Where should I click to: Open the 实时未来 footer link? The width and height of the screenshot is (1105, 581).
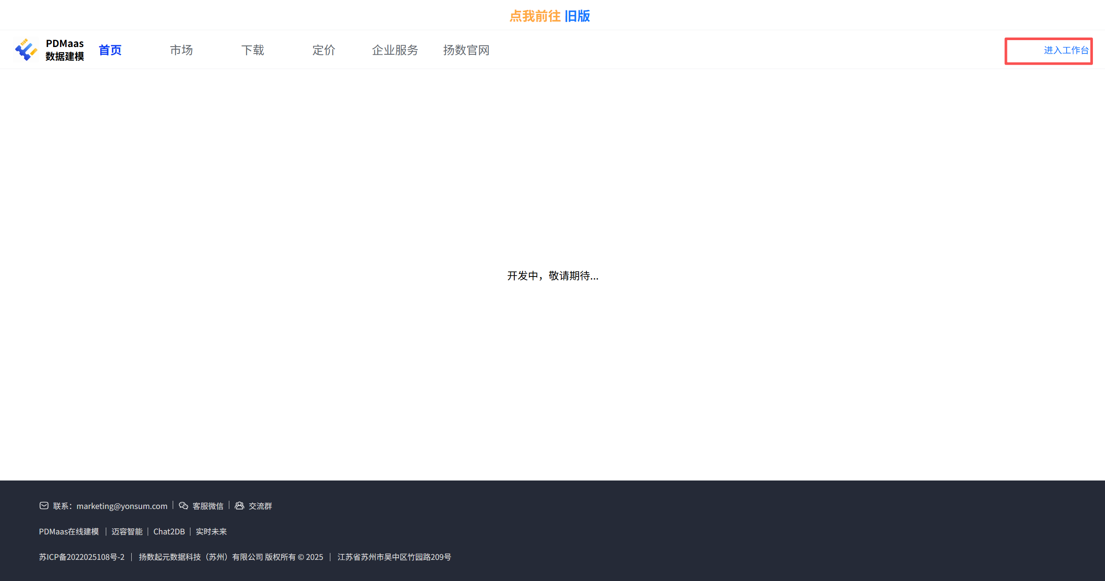(x=211, y=531)
